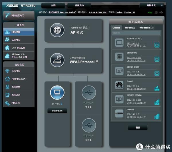172x152 pixels.
Task: Click the ASUS logo
Action: (12, 5)
